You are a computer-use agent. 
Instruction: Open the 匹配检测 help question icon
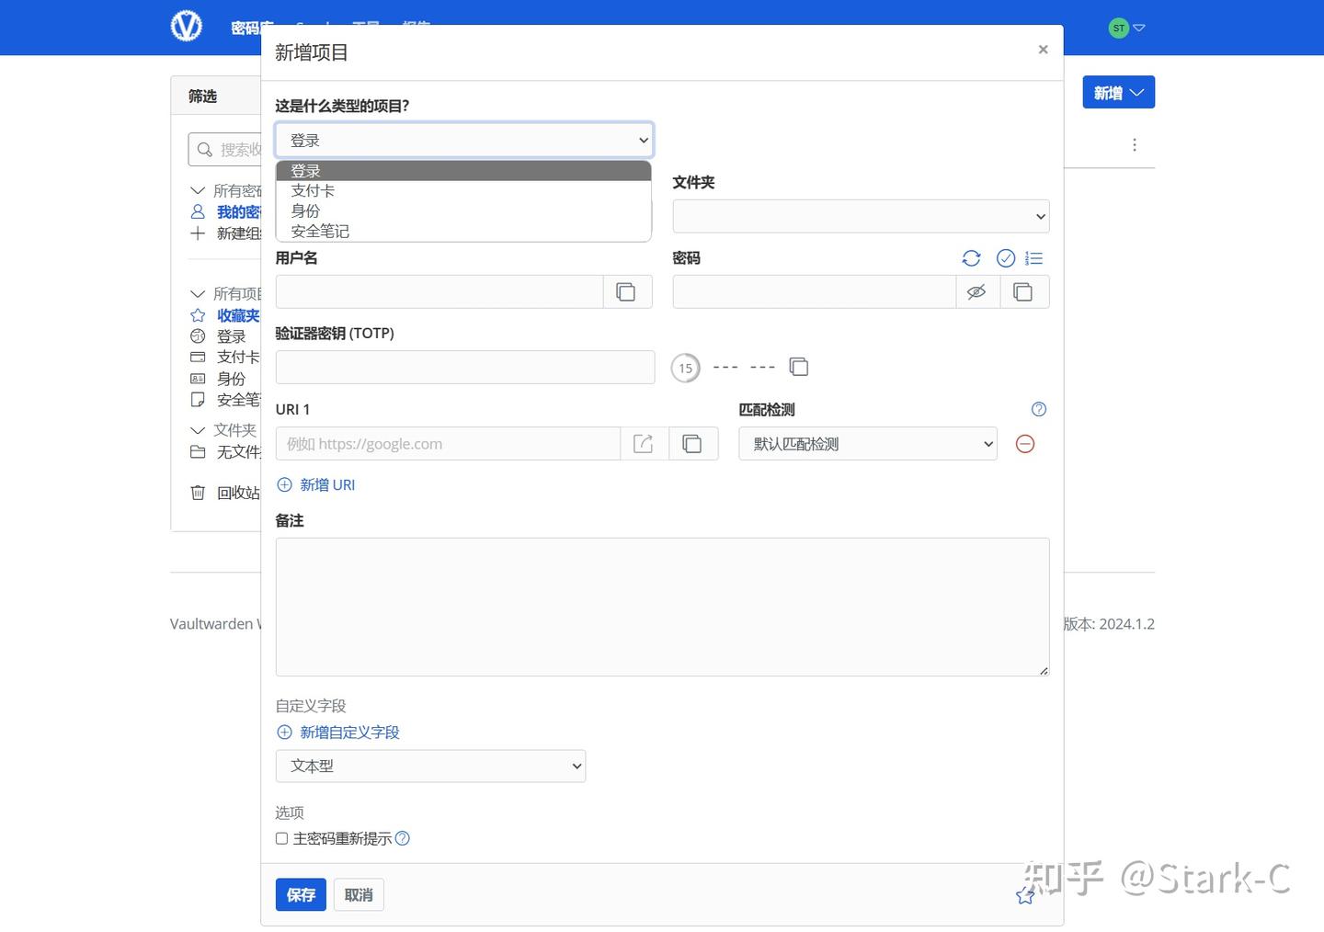coord(1039,409)
